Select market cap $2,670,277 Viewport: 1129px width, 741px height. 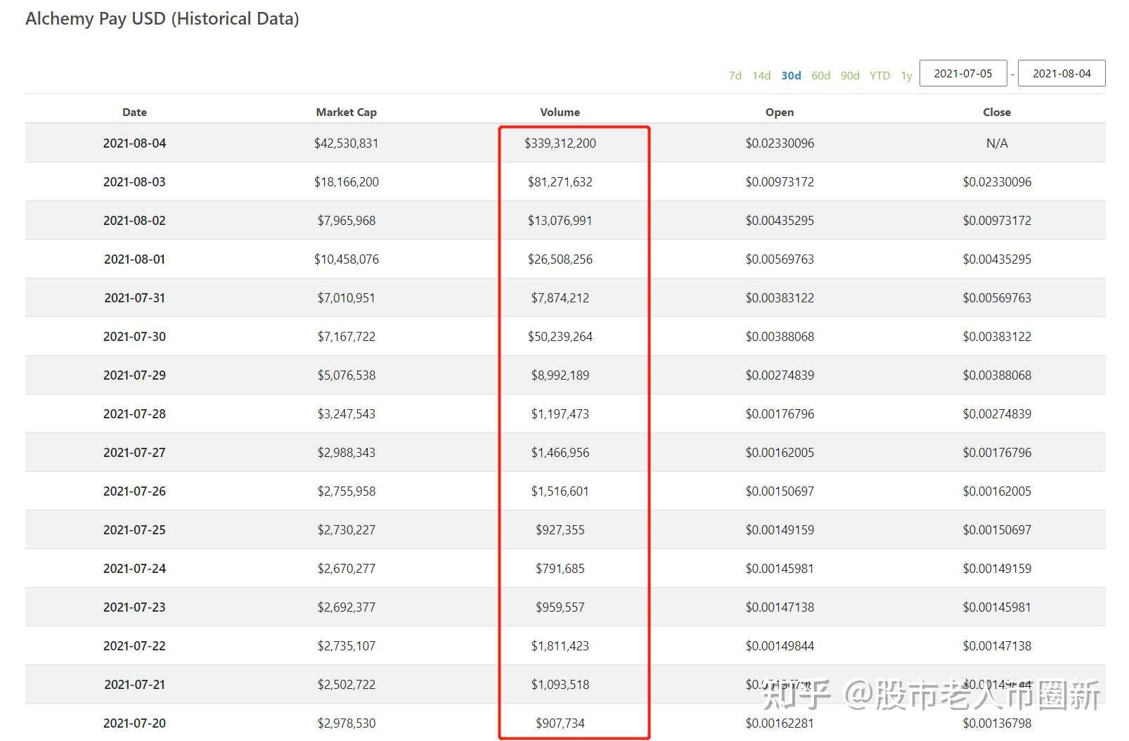346,569
